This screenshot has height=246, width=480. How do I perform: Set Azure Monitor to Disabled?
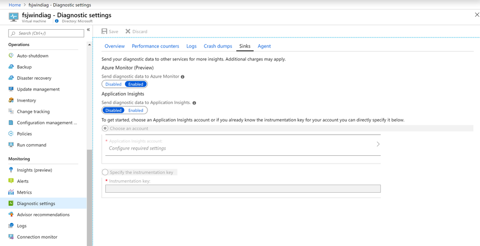coord(113,84)
